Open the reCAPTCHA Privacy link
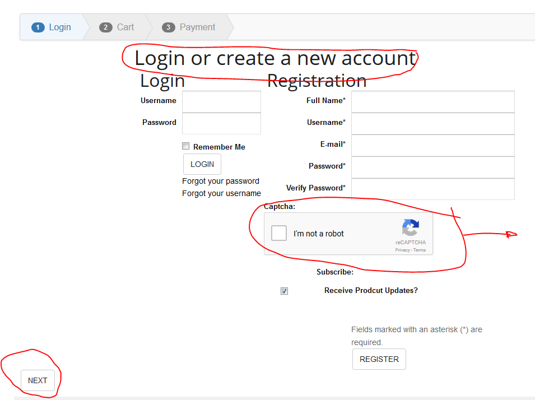Viewport: 535px width, 400px height. click(402, 250)
